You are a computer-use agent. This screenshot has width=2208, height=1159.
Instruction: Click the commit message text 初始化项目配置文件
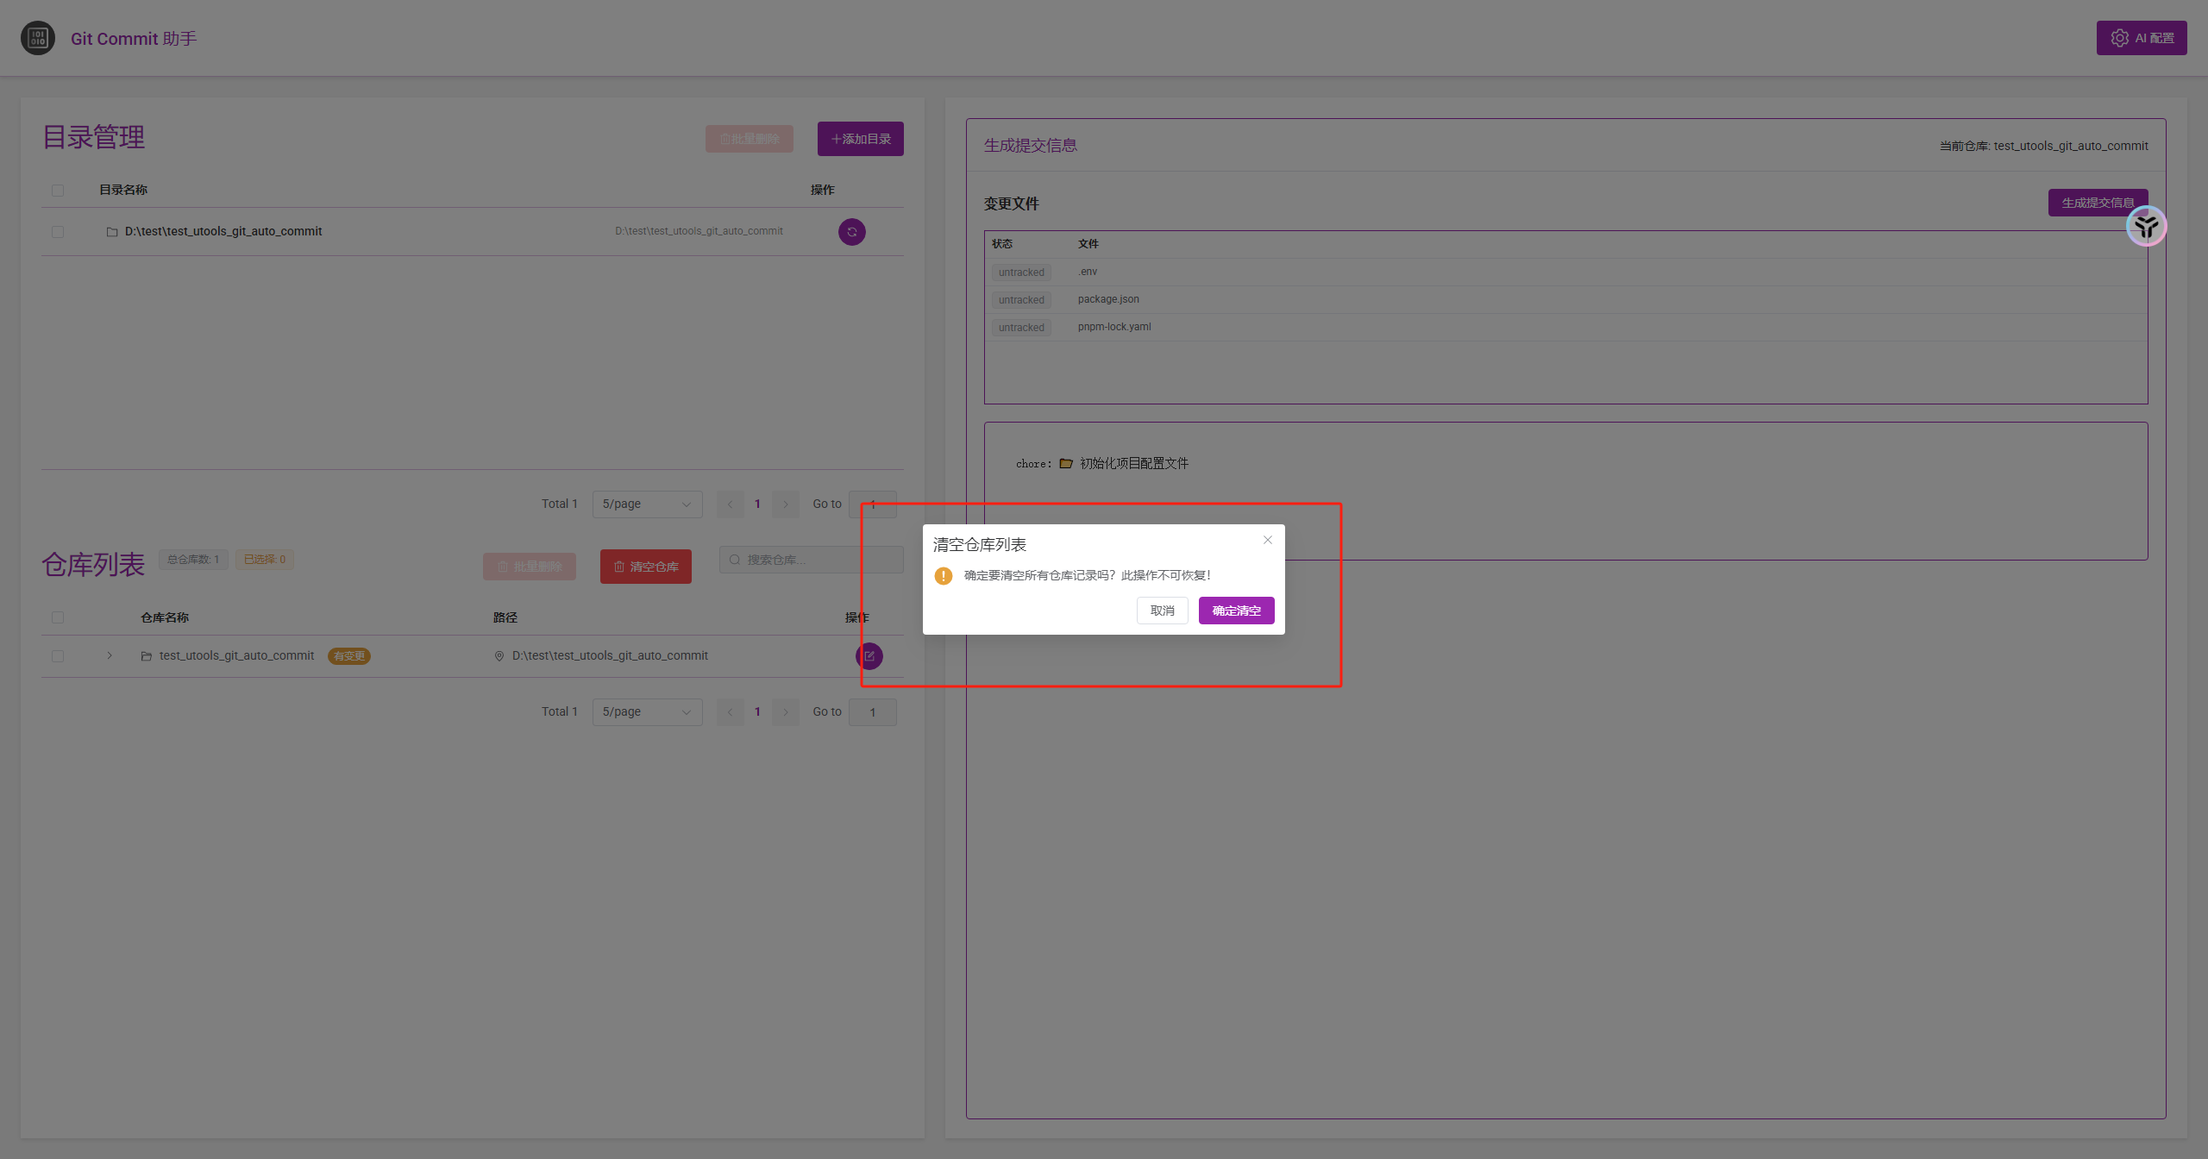[x=1133, y=464]
